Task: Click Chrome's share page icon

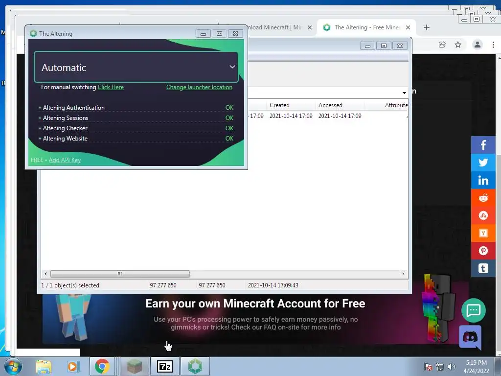Action: tap(442, 45)
